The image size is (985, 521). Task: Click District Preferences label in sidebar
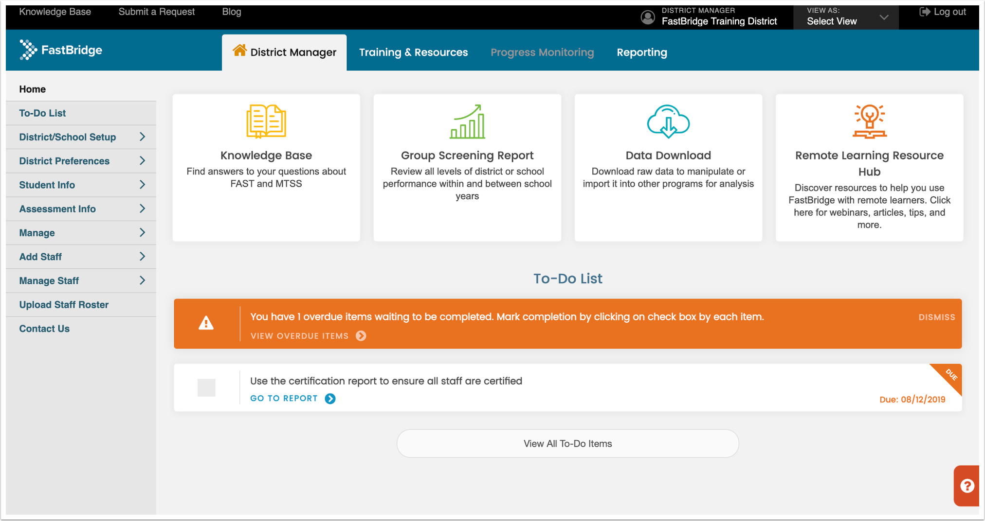click(64, 161)
